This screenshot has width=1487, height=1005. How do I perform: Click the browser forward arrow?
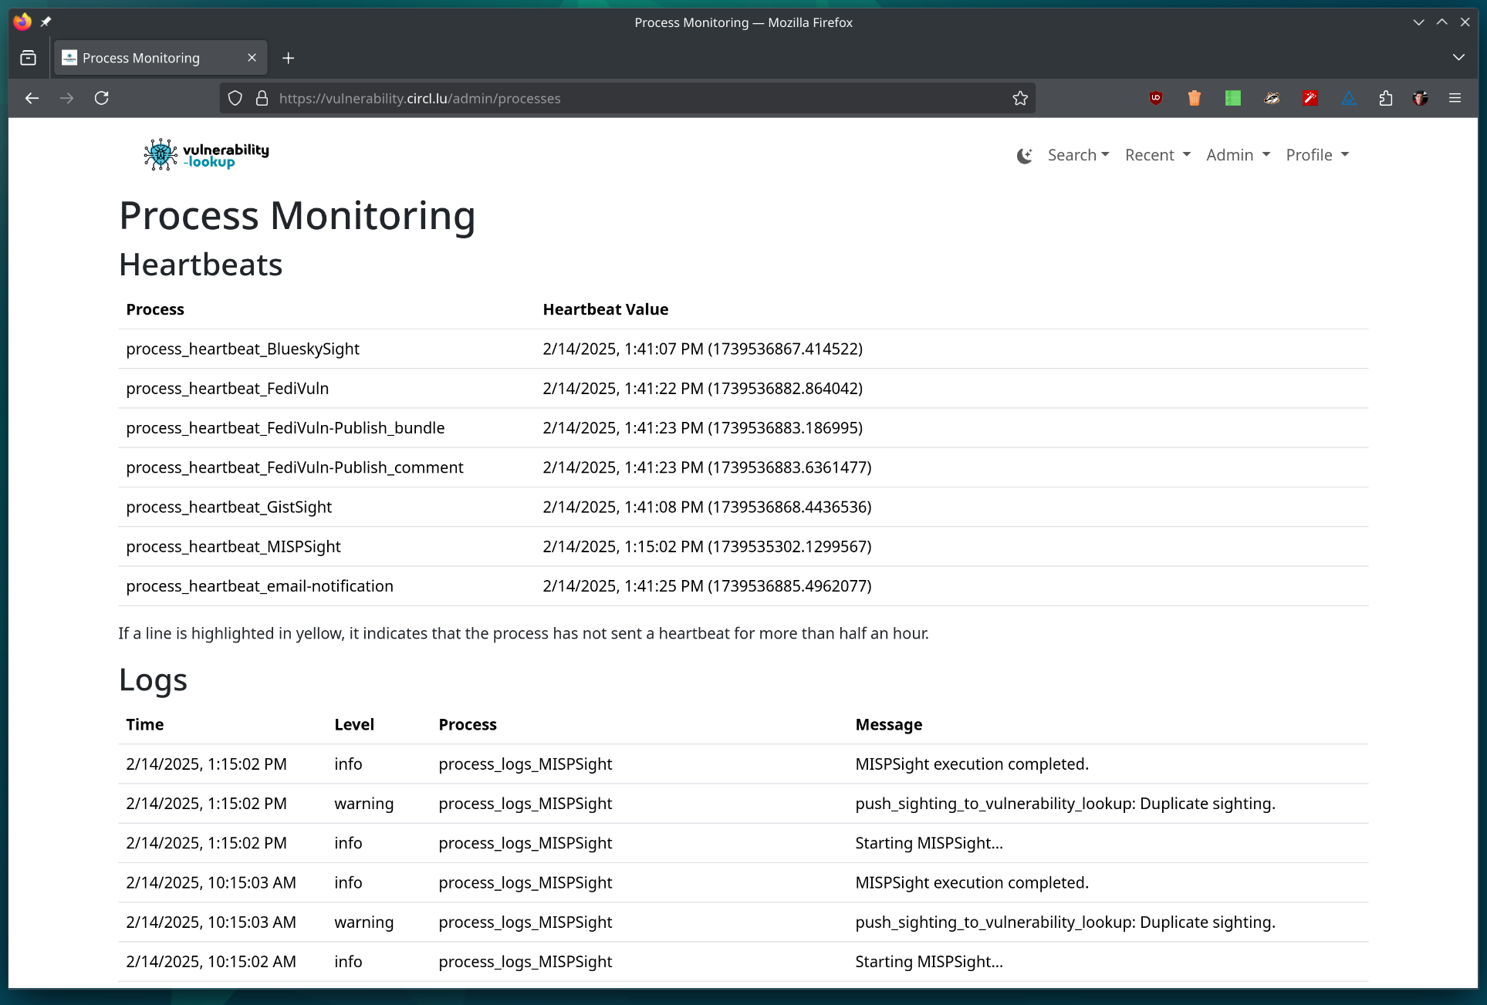[x=67, y=98]
